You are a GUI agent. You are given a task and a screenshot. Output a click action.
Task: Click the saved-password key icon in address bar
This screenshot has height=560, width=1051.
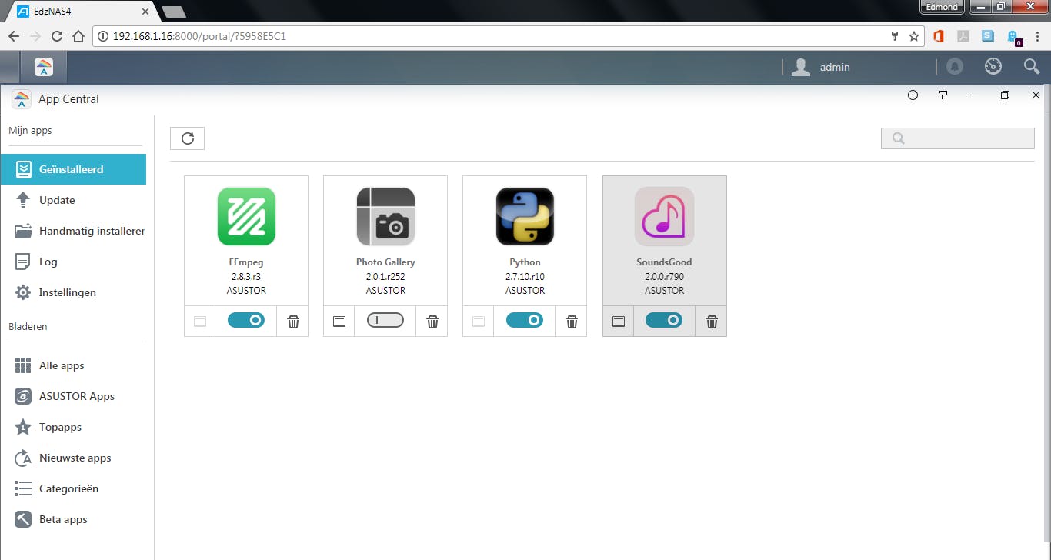[x=895, y=36]
